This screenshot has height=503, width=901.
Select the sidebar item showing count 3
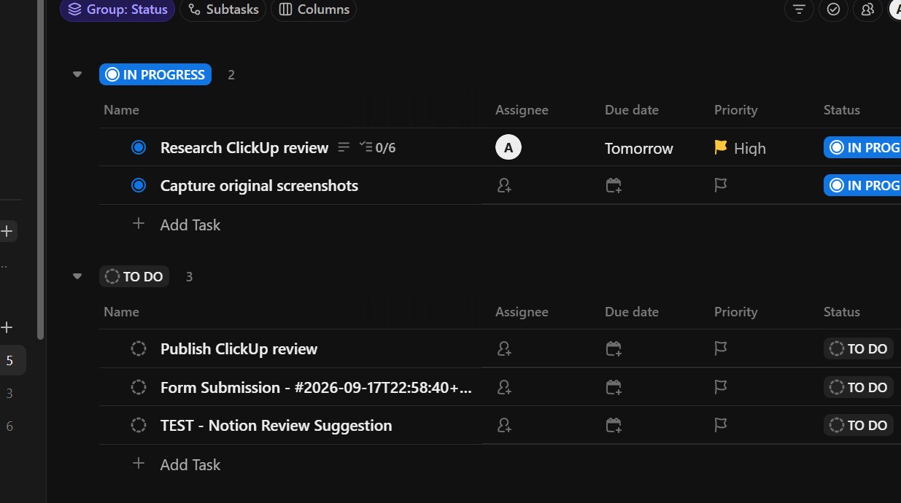[x=9, y=394]
